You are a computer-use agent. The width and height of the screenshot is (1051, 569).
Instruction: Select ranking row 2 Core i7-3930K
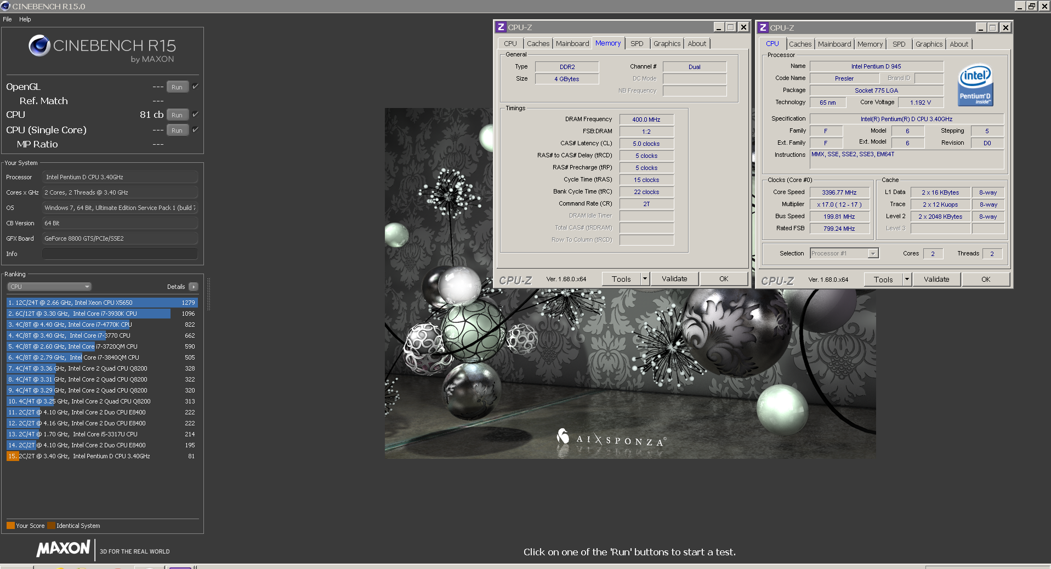point(102,314)
